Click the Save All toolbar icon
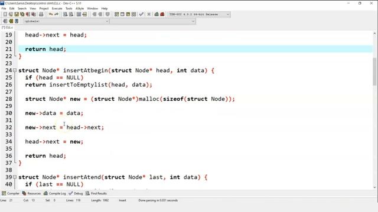The height and width of the screenshot is (212, 378). click(x=22, y=14)
